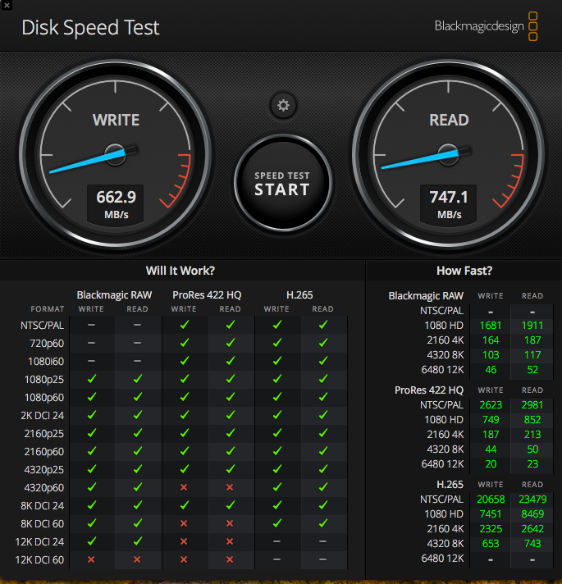This screenshot has width=562, height=584.
Task: Click the WRITE gauge label
Action: click(116, 120)
